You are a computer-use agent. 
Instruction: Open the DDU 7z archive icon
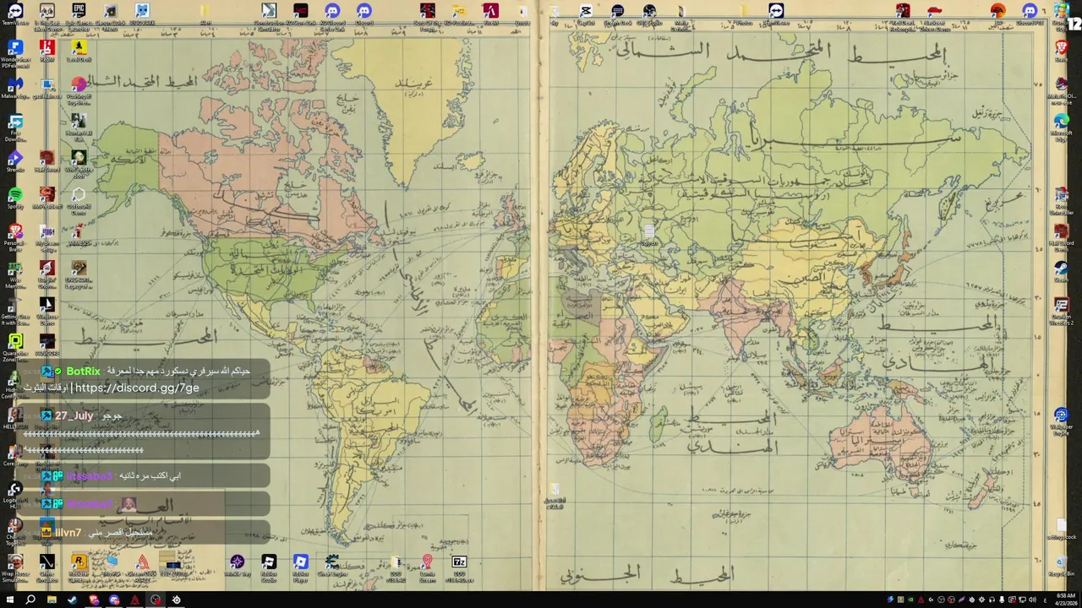click(459, 566)
